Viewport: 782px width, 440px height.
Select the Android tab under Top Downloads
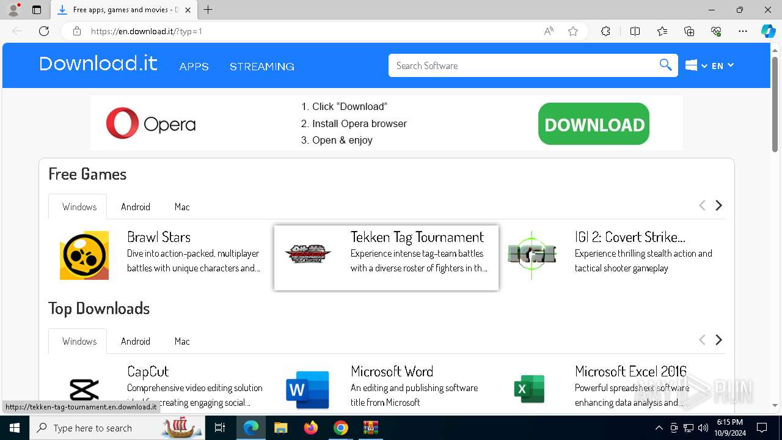[x=136, y=341]
